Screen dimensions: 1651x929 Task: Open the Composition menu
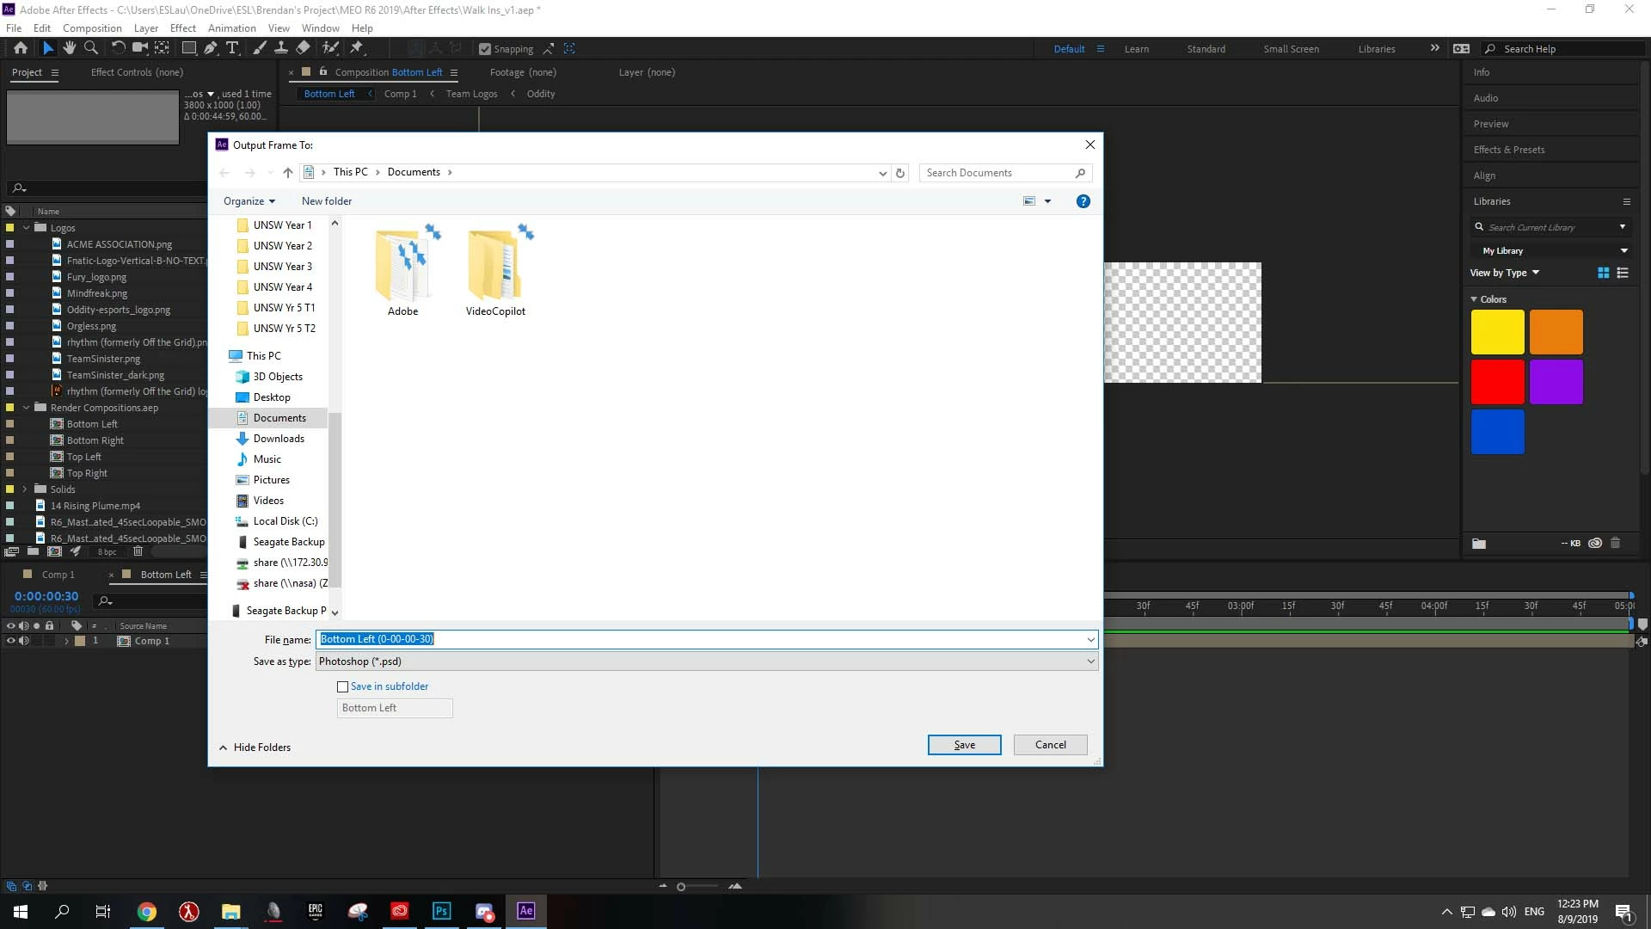click(92, 28)
